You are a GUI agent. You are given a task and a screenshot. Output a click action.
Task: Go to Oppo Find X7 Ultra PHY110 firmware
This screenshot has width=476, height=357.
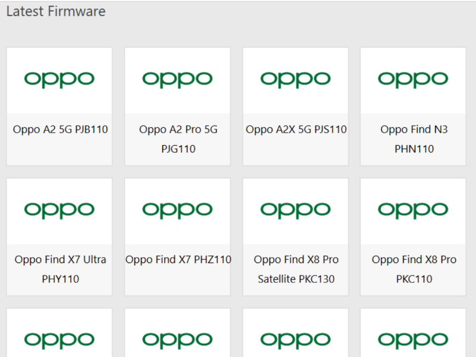pyautogui.click(x=60, y=269)
